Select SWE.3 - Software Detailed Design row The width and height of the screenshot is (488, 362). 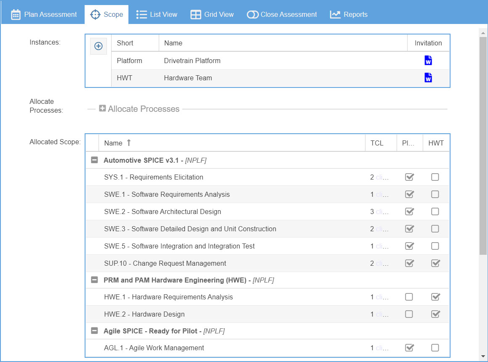tap(268, 229)
